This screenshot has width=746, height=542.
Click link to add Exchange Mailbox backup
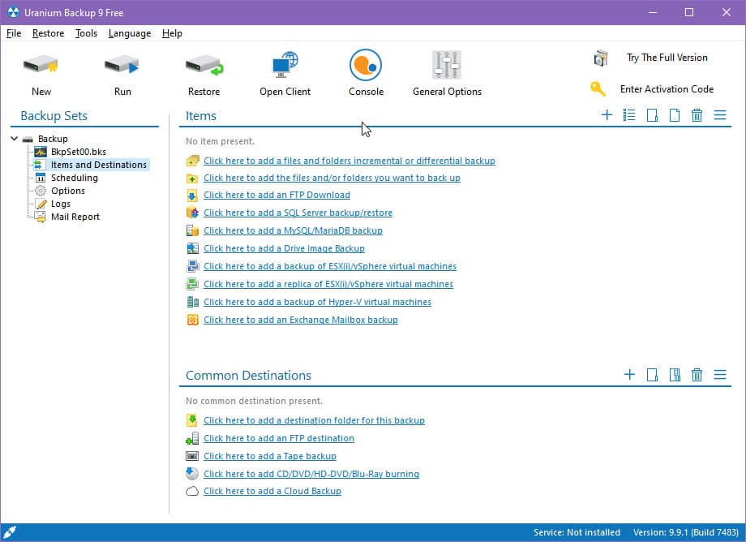(x=301, y=320)
